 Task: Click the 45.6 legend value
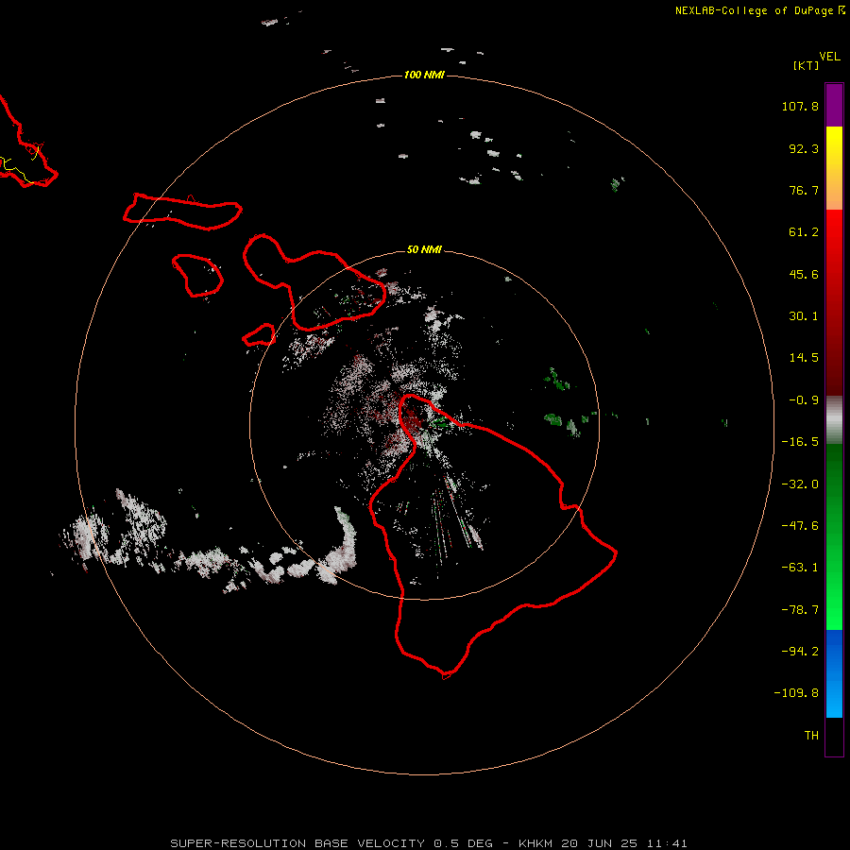coord(804,274)
